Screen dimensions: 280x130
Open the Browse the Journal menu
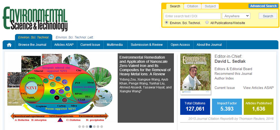pyautogui.click(x=32, y=45)
